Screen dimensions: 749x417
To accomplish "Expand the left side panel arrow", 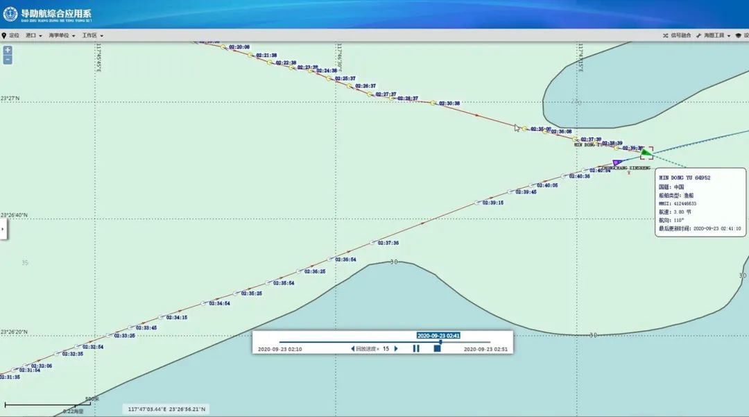I will click(3, 229).
